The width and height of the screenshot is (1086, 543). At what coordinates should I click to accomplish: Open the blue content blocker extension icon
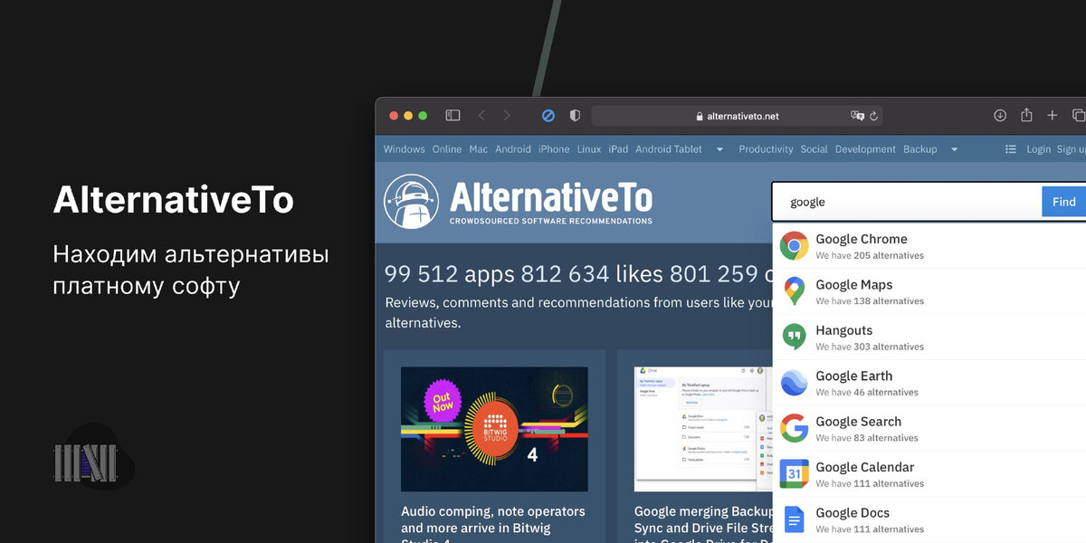(548, 116)
